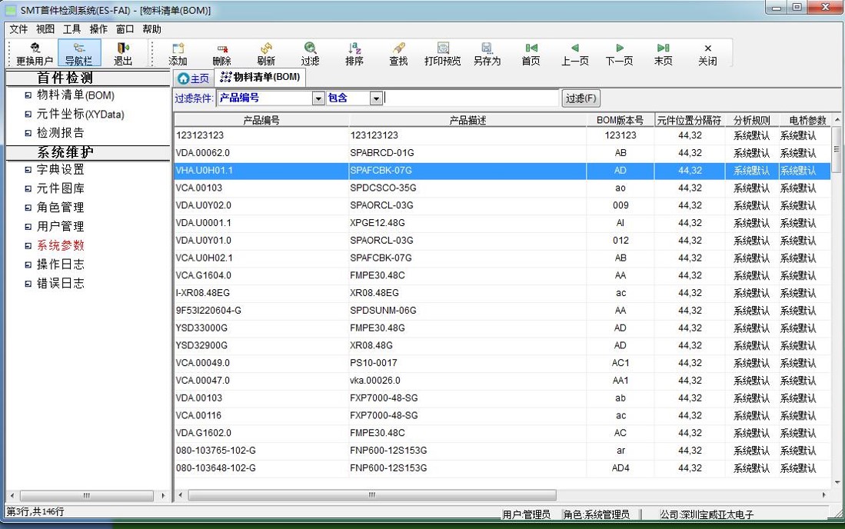
Task: Click the 刷新 refresh toolbar icon
Action: click(x=266, y=53)
